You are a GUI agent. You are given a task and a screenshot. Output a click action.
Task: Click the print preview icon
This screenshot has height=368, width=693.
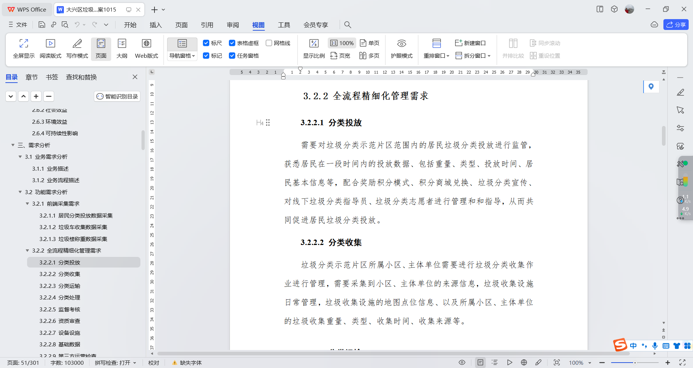(x=65, y=25)
